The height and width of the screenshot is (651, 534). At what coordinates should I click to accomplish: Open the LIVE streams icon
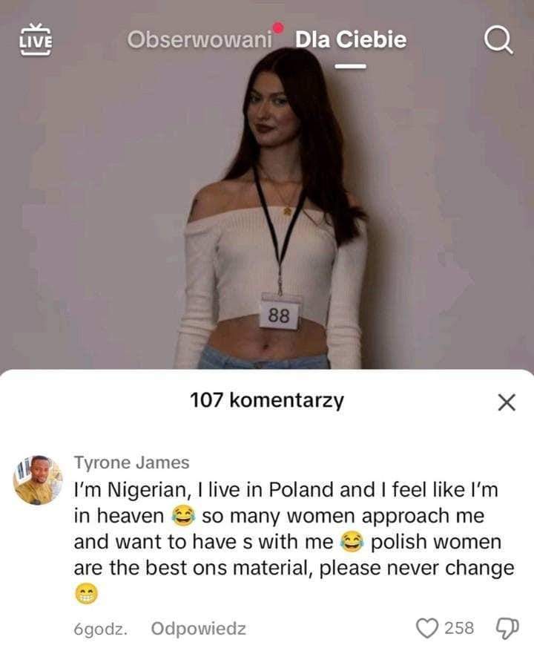pos(36,39)
